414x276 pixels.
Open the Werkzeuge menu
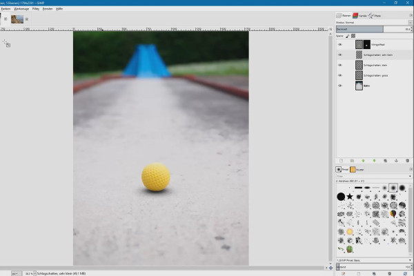point(21,9)
